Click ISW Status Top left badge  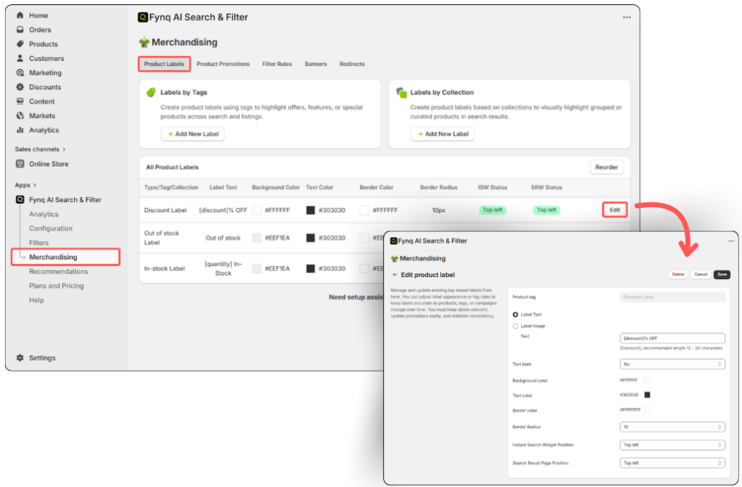click(x=493, y=210)
